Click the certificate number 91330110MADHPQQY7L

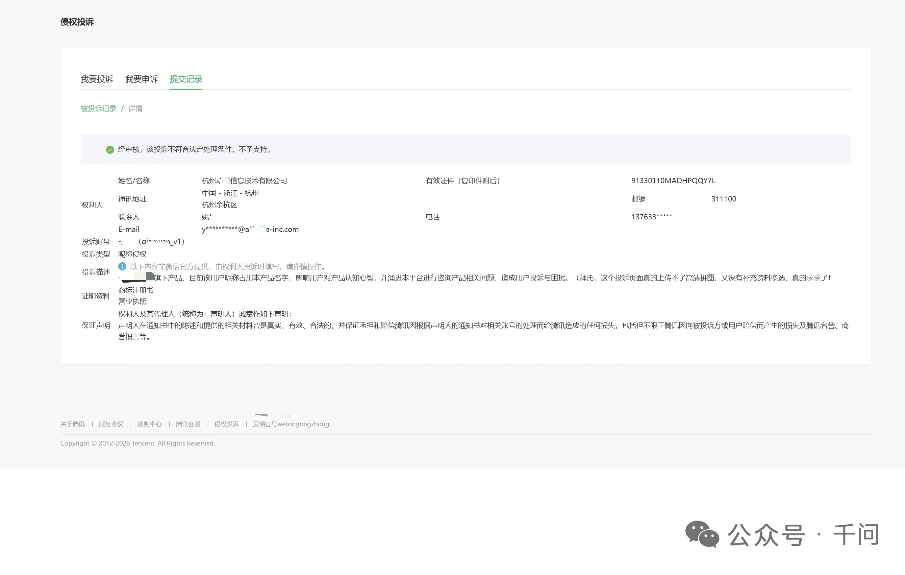click(x=673, y=181)
